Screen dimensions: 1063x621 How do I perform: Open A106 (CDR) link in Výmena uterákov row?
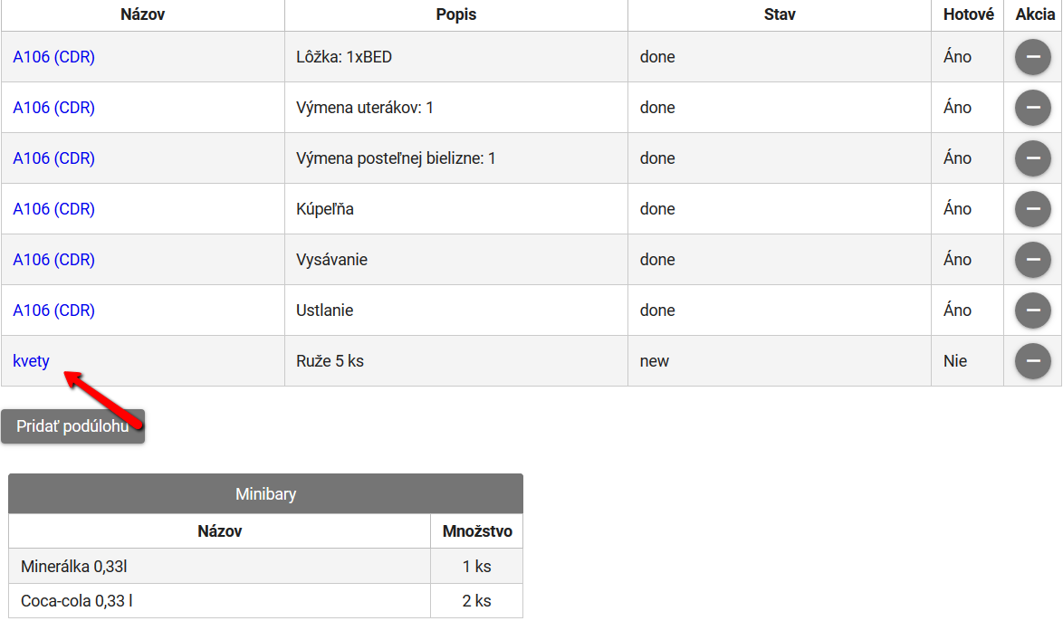[53, 108]
